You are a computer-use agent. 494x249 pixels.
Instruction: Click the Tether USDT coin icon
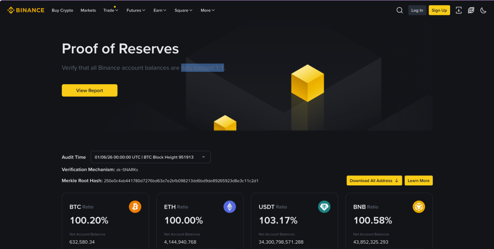tap(324, 207)
